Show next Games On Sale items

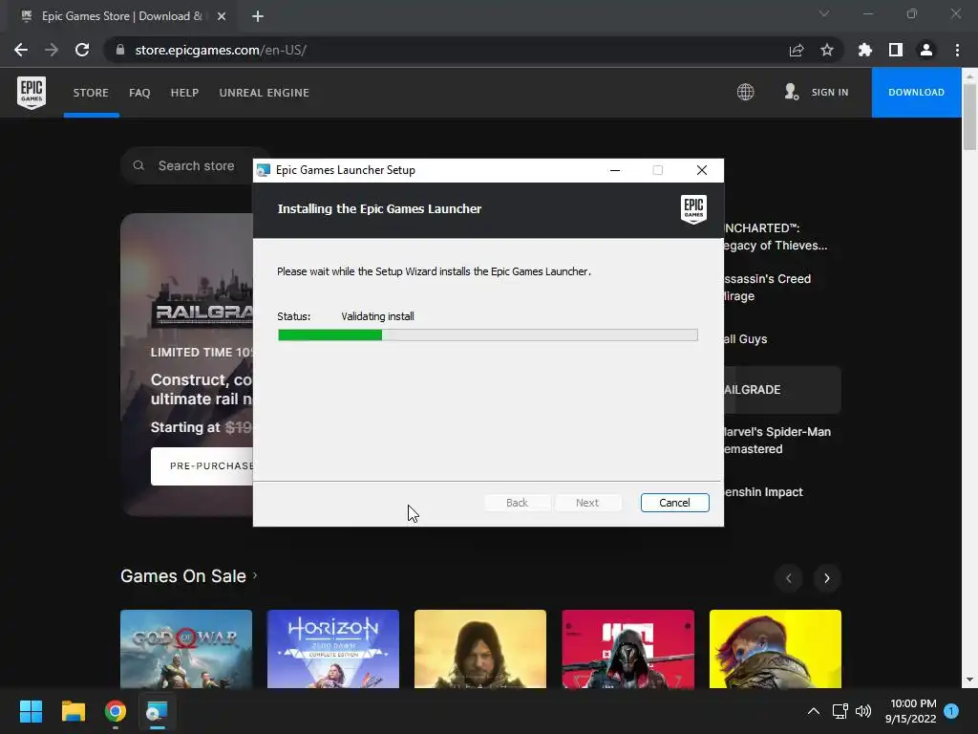pos(827,578)
